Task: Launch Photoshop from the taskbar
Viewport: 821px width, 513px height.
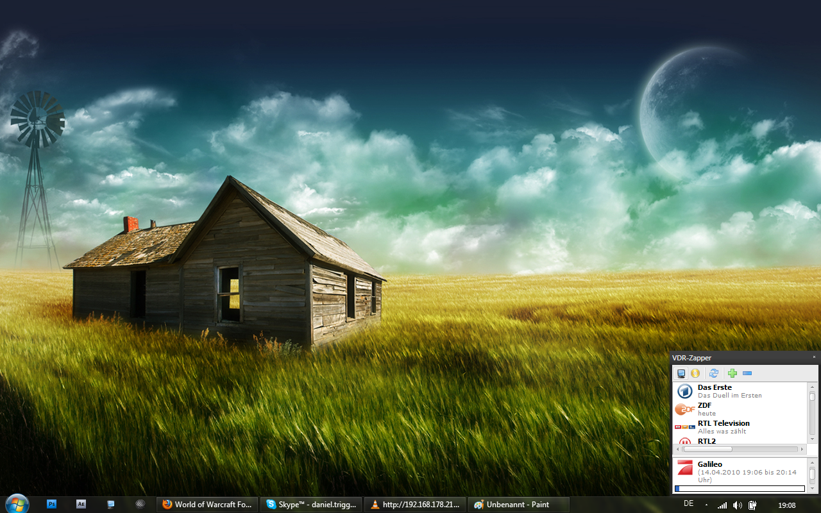Action: (52, 504)
